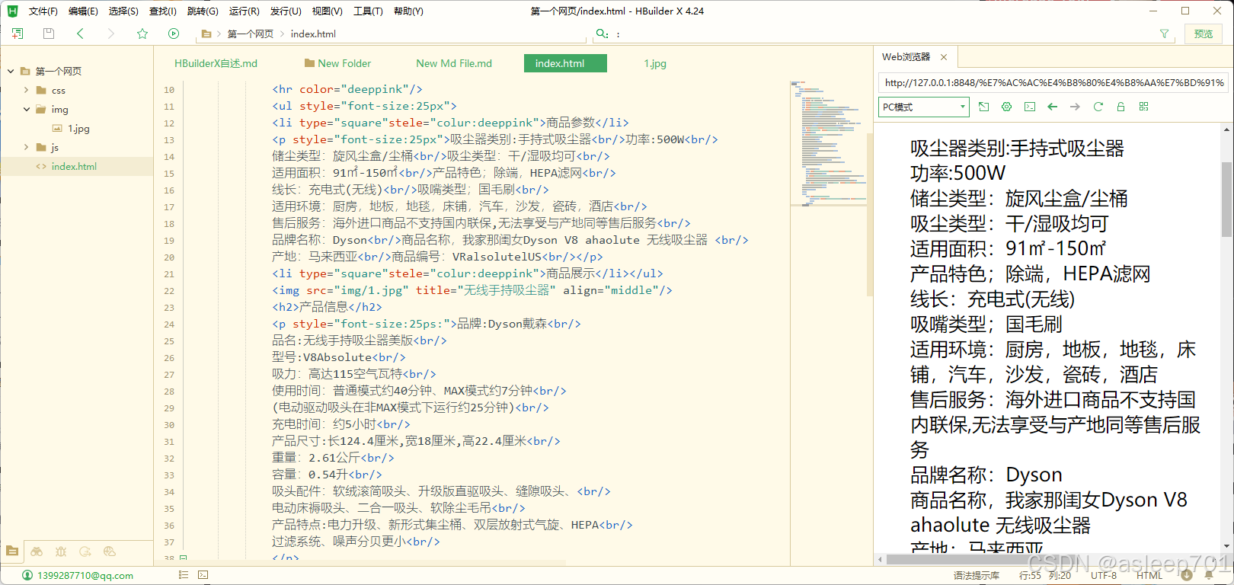Image resolution: width=1234 pixels, height=585 pixels.
Task: Open the sync/export panel icon
Action: pos(85,551)
